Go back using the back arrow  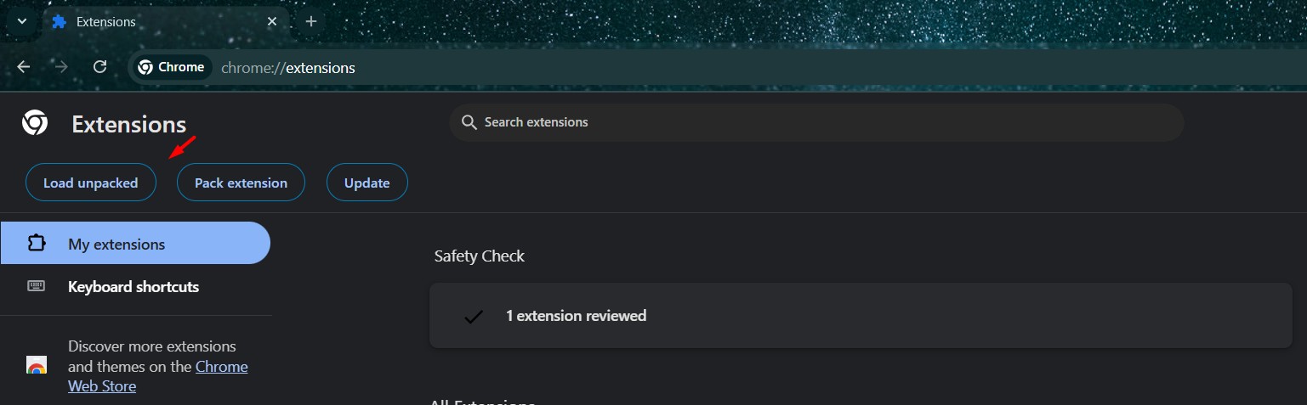(23, 67)
